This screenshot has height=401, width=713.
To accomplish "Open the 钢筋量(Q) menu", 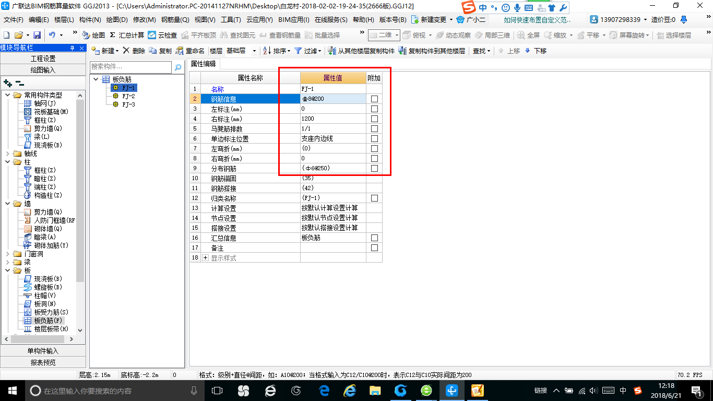I will pos(175,20).
